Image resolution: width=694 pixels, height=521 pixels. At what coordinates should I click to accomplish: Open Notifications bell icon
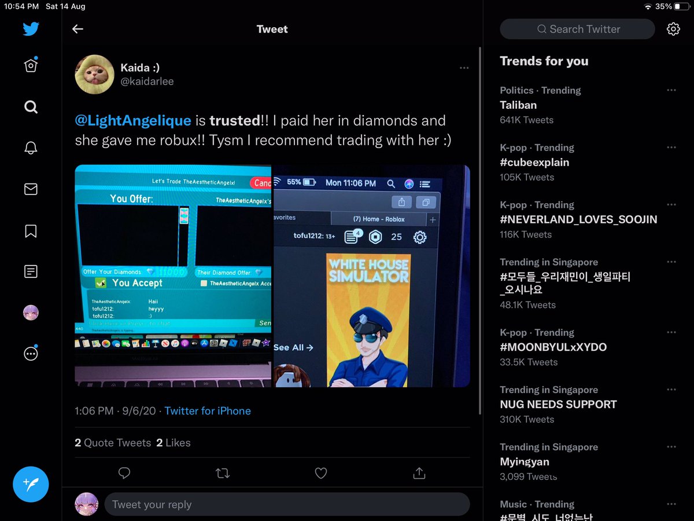(31, 148)
